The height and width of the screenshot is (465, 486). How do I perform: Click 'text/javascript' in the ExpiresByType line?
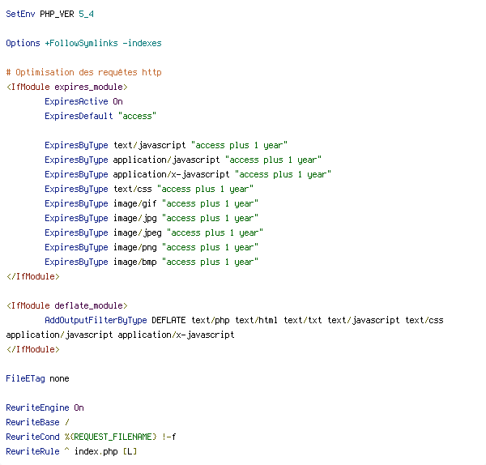[x=150, y=145]
